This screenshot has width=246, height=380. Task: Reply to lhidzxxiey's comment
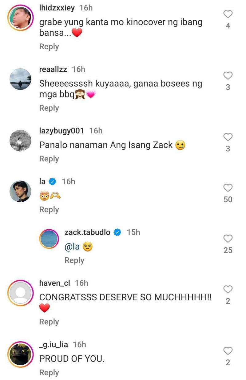pos(49,47)
